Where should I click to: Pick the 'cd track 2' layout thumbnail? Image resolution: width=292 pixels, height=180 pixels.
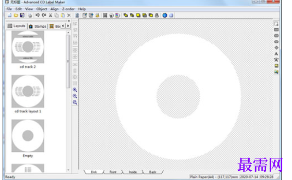(28, 47)
